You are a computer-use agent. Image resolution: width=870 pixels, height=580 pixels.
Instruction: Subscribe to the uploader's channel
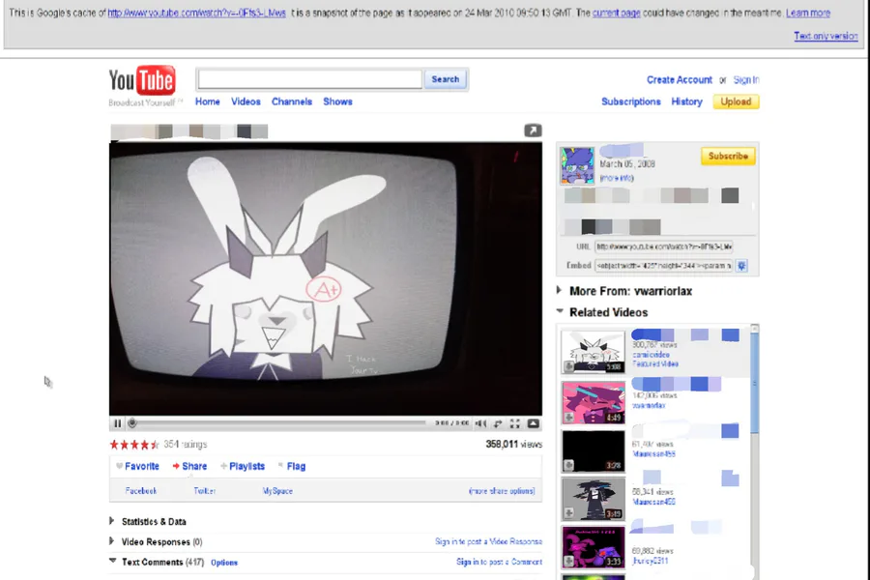pyautogui.click(x=728, y=156)
